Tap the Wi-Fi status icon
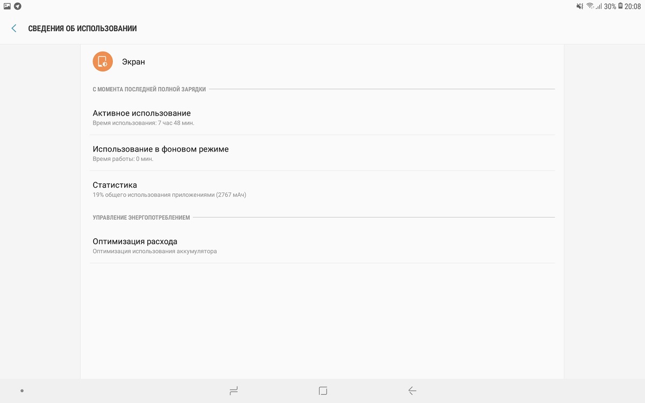 (590, 6)
